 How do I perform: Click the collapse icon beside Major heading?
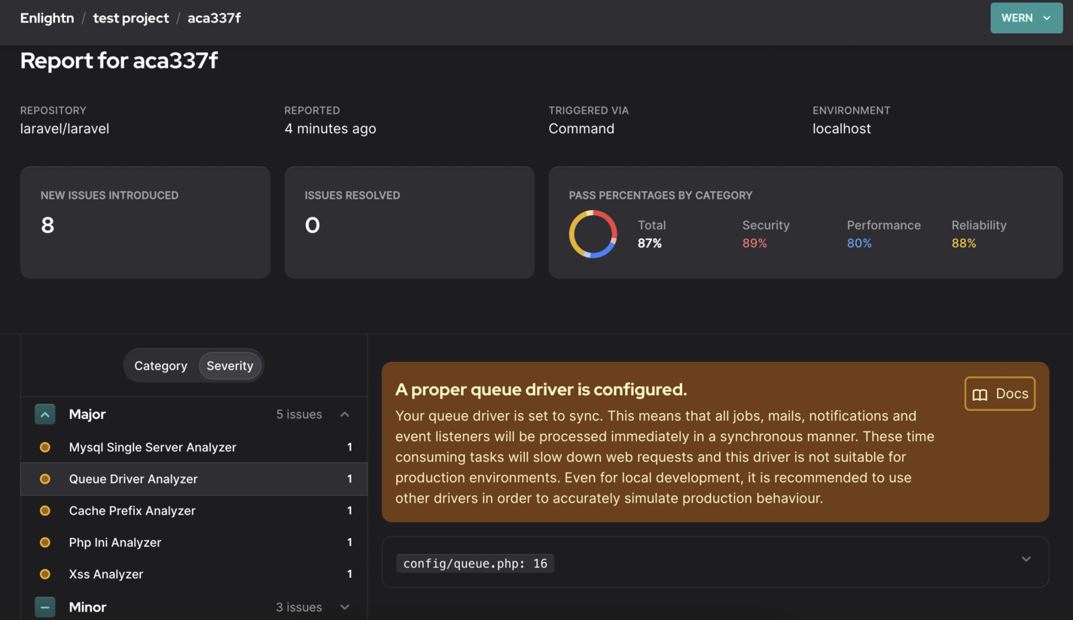(44, 414)
